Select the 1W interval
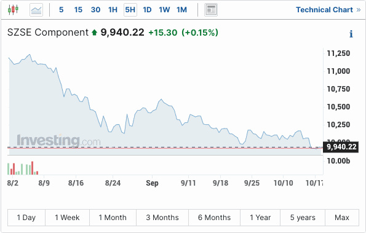This screenshot has width=366, height=233. 164,10
